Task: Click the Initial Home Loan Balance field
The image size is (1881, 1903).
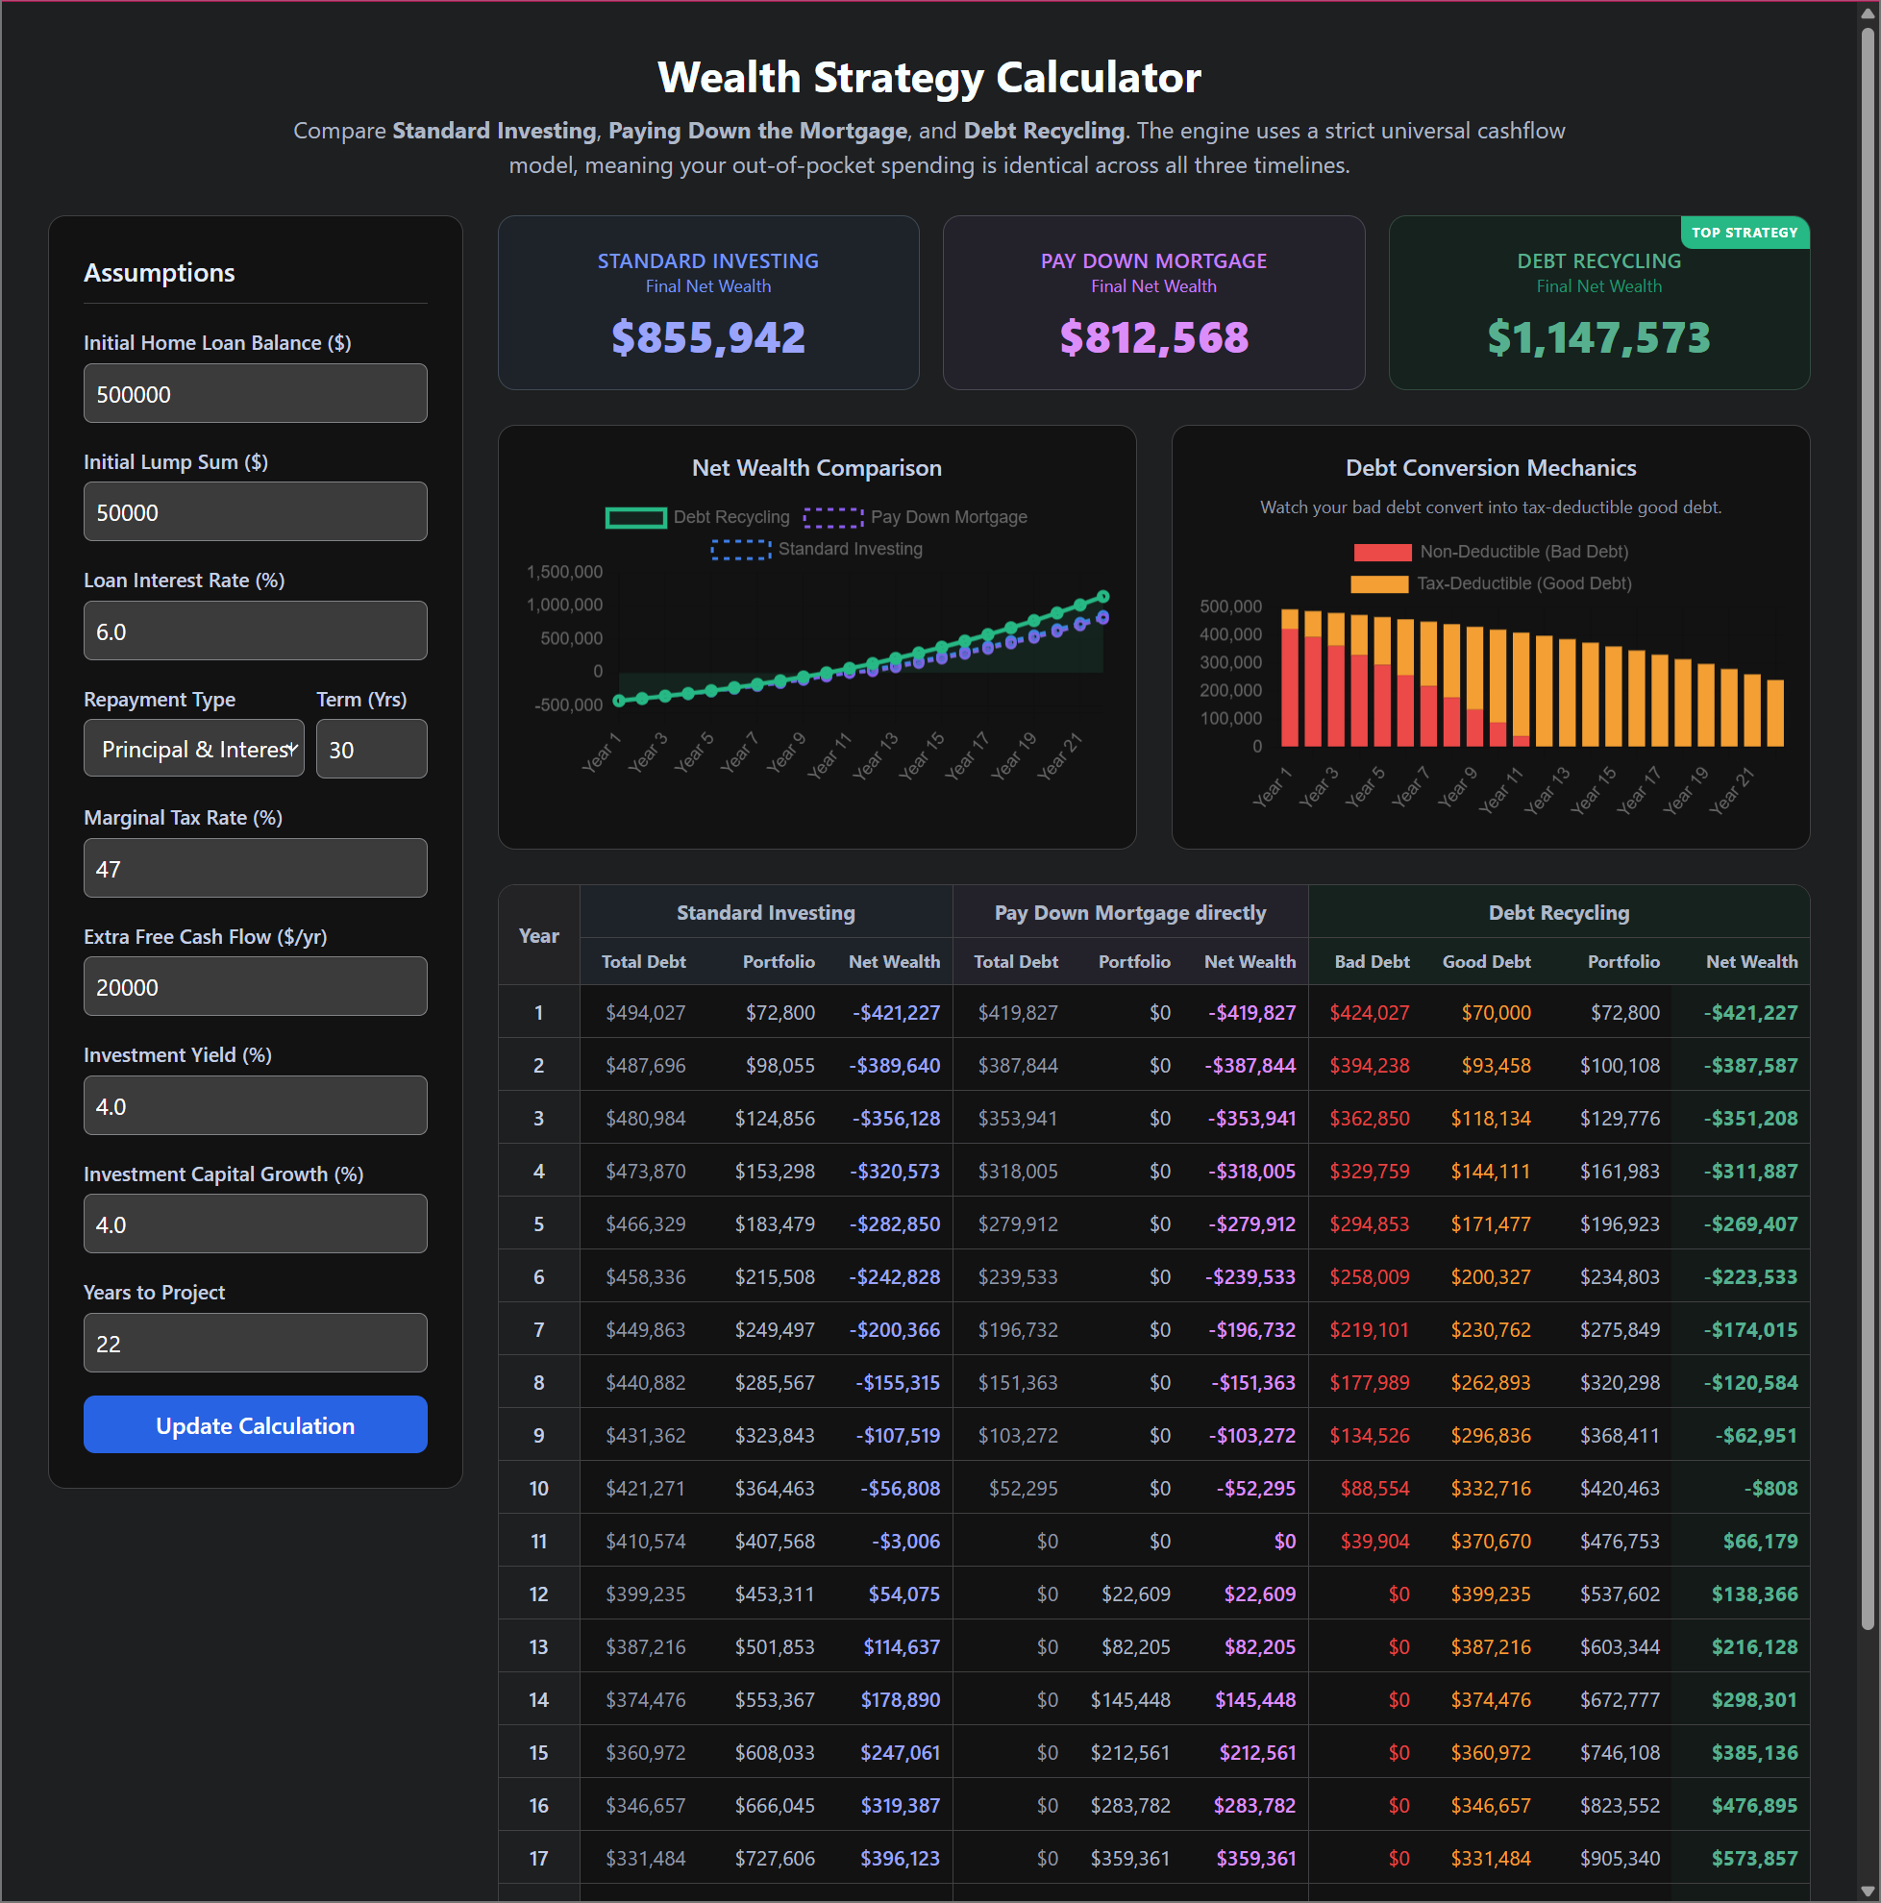Action: pos(255,394)
